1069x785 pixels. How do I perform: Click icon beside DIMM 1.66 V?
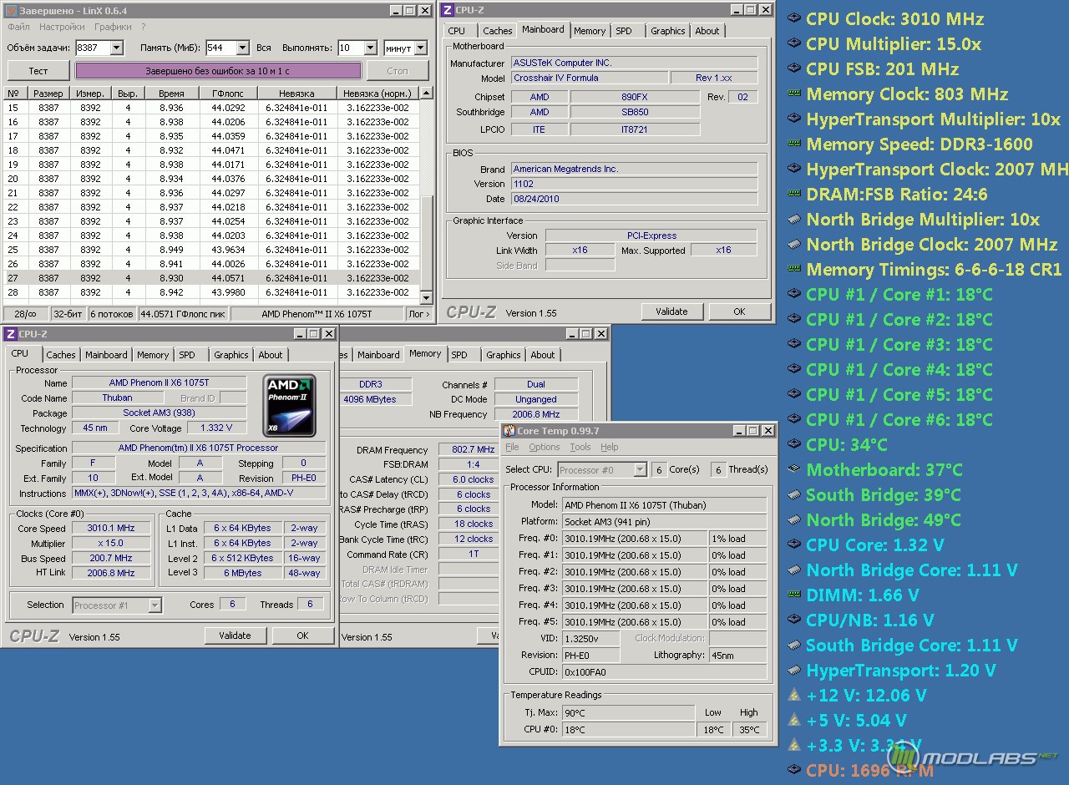794,595
